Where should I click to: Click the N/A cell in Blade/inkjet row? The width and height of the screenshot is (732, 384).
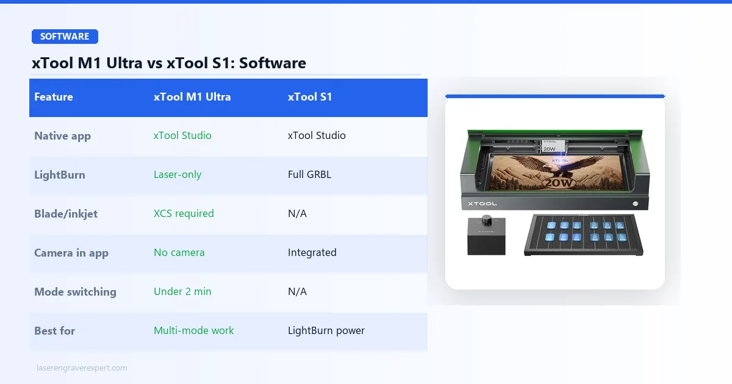(298, 213)
